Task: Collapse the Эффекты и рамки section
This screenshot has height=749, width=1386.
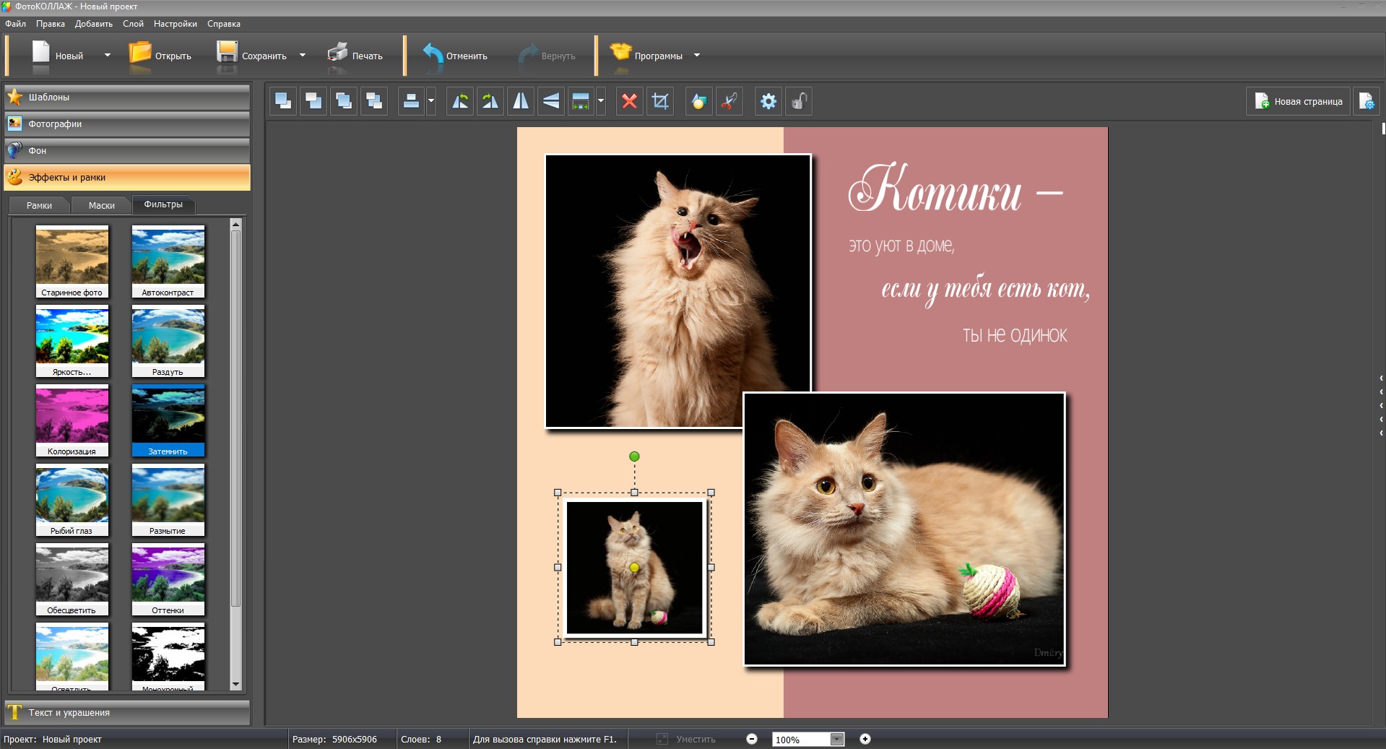Action: point(127,177)
